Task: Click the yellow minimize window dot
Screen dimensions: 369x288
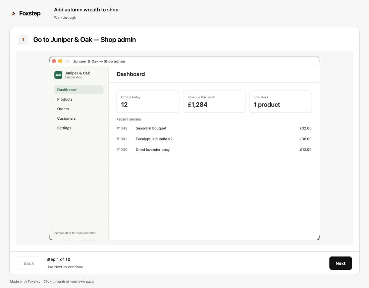Action: pos(60,61)
